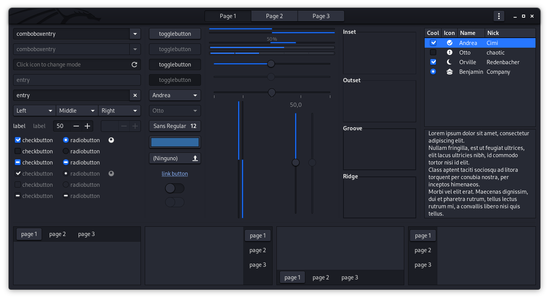The height and width of the screenshot is (299, 549).
Task: Click the plus icon on the 50 spinner
Action: (x=87, y=126)
